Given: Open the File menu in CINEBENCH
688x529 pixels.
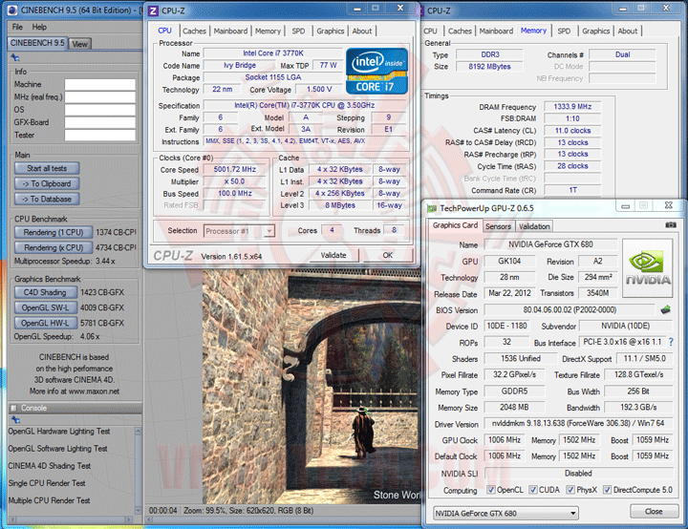Looking at the screenshot, I should pos(17,27).
